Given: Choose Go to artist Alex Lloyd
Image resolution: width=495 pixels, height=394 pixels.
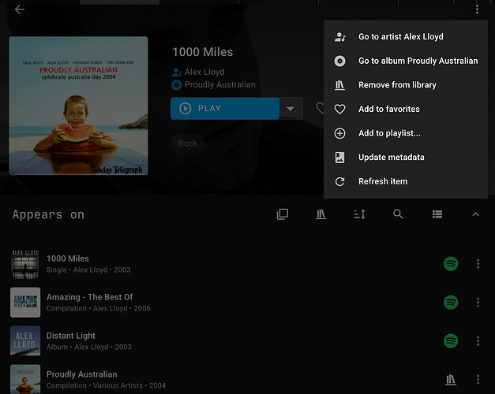Looking at the screenshot, I should (x=405, y=37).
